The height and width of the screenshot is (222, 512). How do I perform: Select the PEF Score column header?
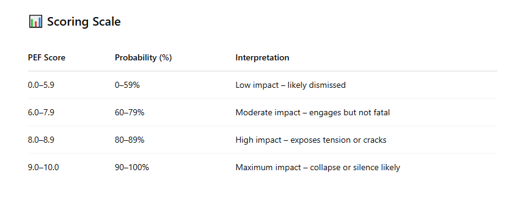[46, 58]
